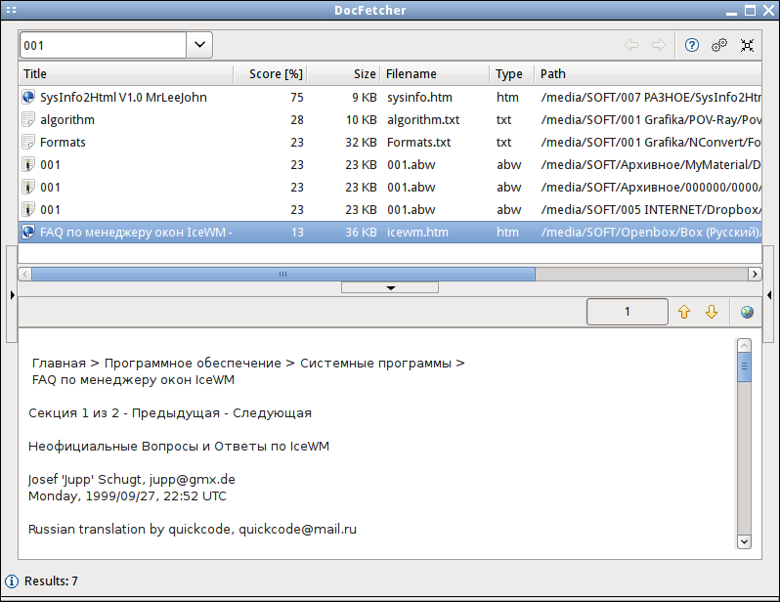This screenshot has width=780, height=602.
Task: Select the Formats.txt filename cell
Action: (x=419, y=143)
